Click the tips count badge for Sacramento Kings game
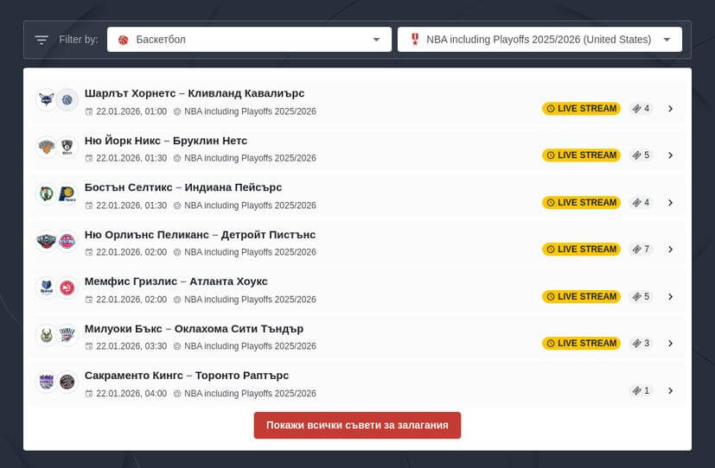 tap(641, 390)
